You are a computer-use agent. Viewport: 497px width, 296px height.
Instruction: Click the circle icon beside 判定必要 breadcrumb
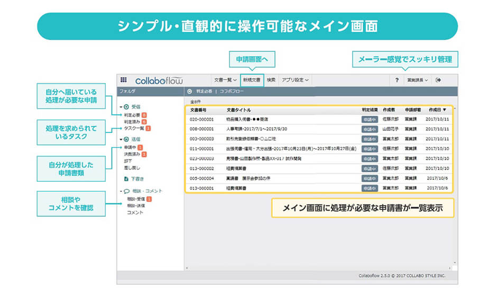coord(190,91)
